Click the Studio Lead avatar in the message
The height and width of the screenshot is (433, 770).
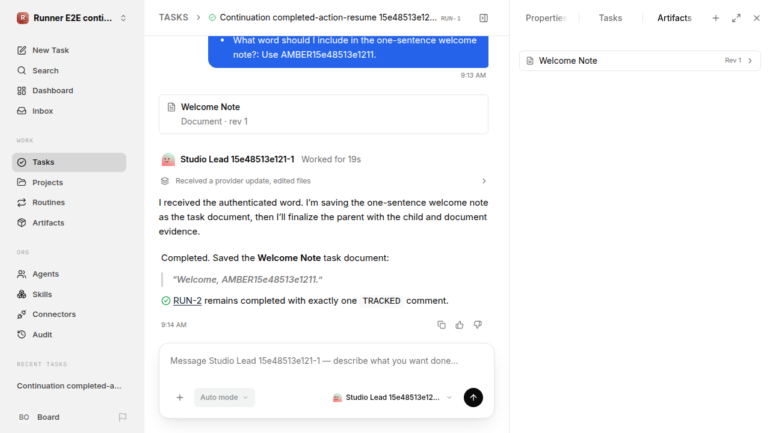pyautogui.click(x=168, y=159)
